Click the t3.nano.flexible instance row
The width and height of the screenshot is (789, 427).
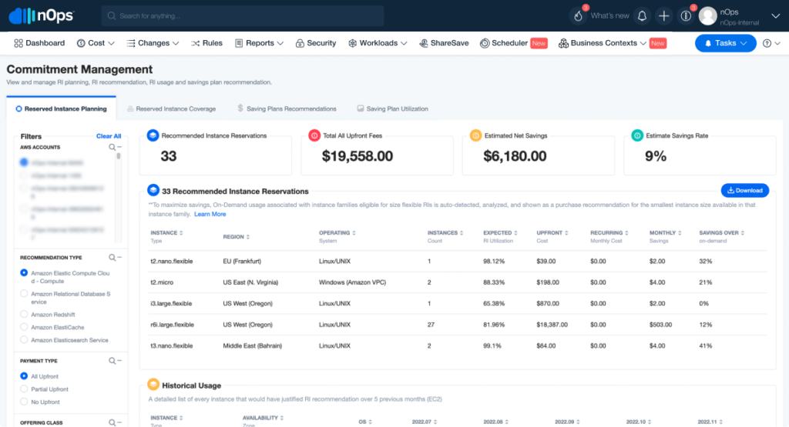click(458, 345)
